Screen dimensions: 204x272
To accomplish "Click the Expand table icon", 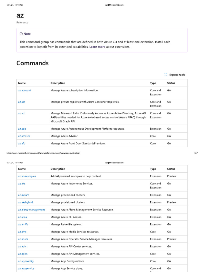I will click(166, 74).
